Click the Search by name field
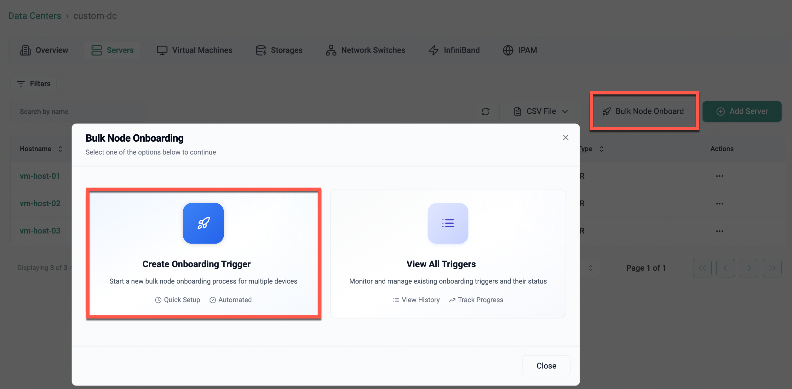Image resolution: width=792 pixels, height=389 pixels. coord(79,111)
